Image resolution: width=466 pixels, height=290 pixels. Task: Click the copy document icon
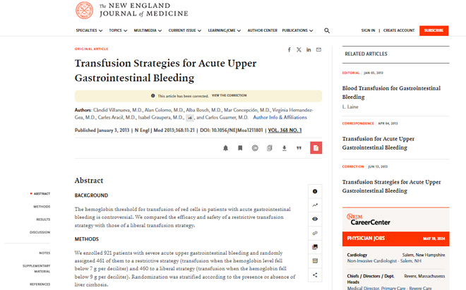(270, 148)
